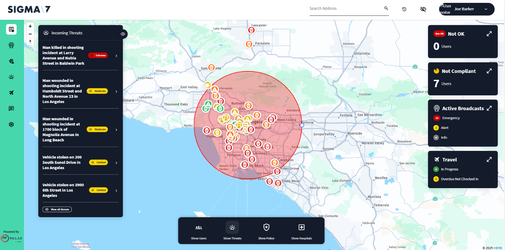Open the broadcast icon in left sidebar

pos(11,45)
